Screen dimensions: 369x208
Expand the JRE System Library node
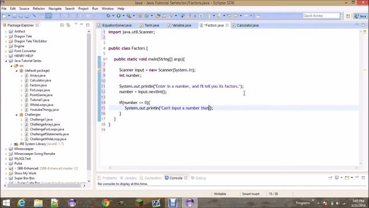tap(12, 144)
